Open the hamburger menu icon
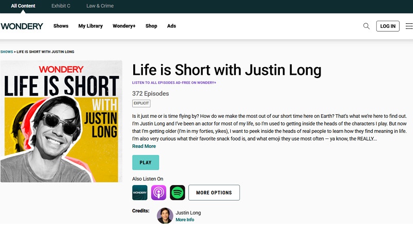 coord(409,26)
